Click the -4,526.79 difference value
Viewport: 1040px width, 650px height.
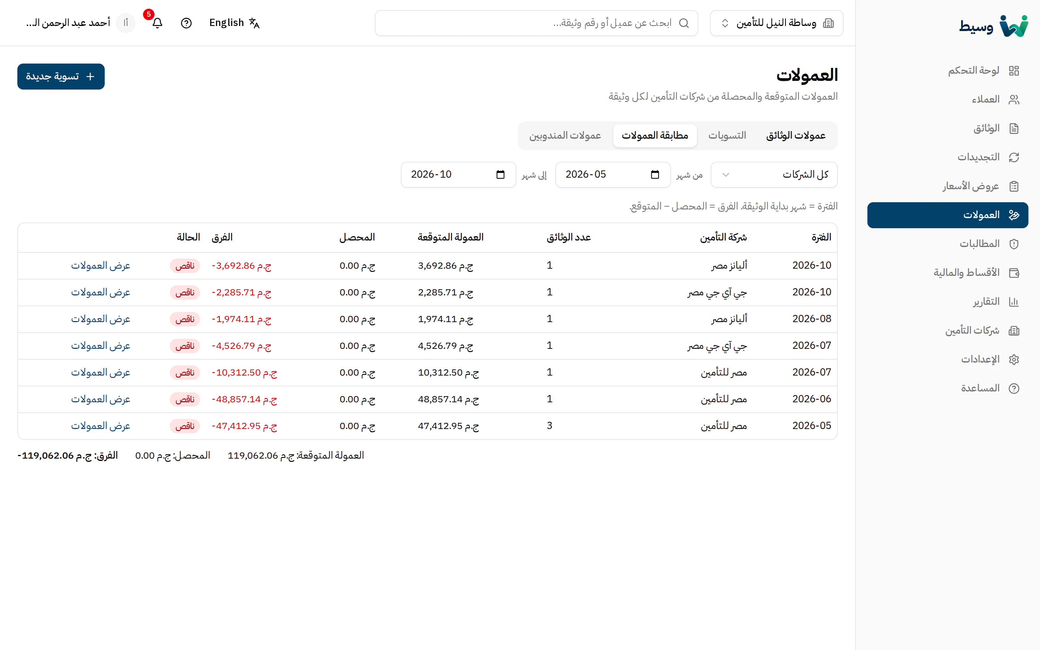[x=242, y=346]
